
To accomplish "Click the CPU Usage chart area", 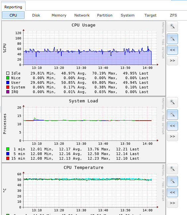I will (90, 48).
